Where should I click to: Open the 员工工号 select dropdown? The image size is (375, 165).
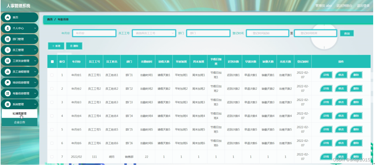point(154,33)
